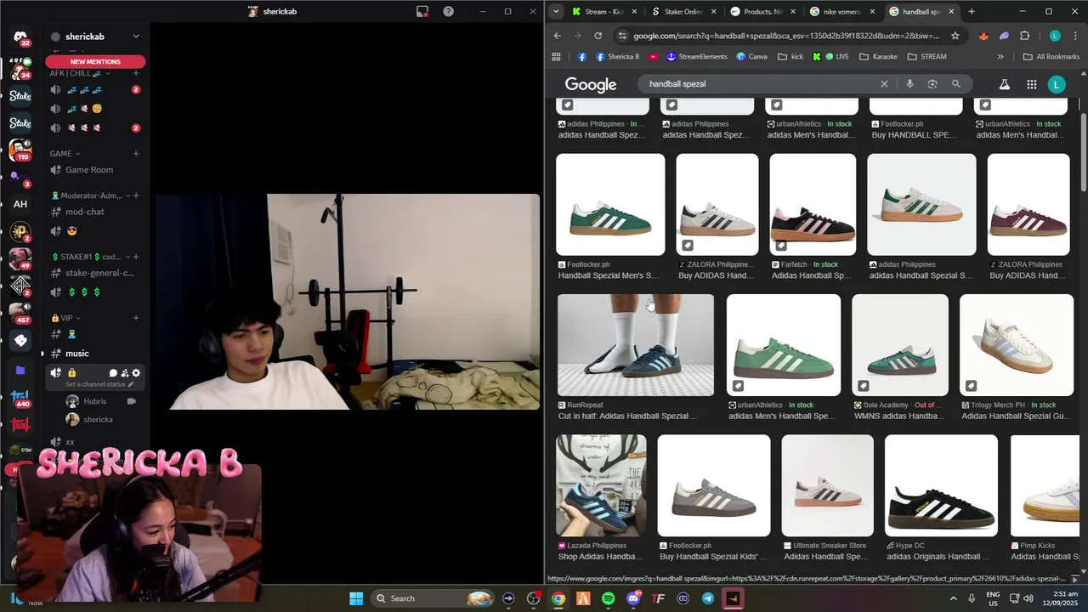Bookmark this page with the star icon
1088x612 pixels.
pyautogui.click(x=955, y=36)
